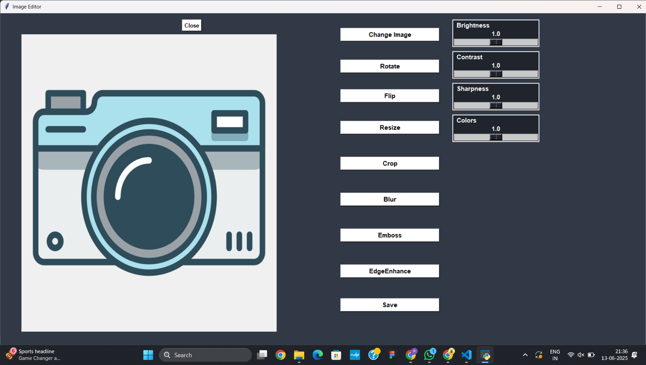
Task: Open WhatsApp from the taskbar
Action: click(429, 355)
